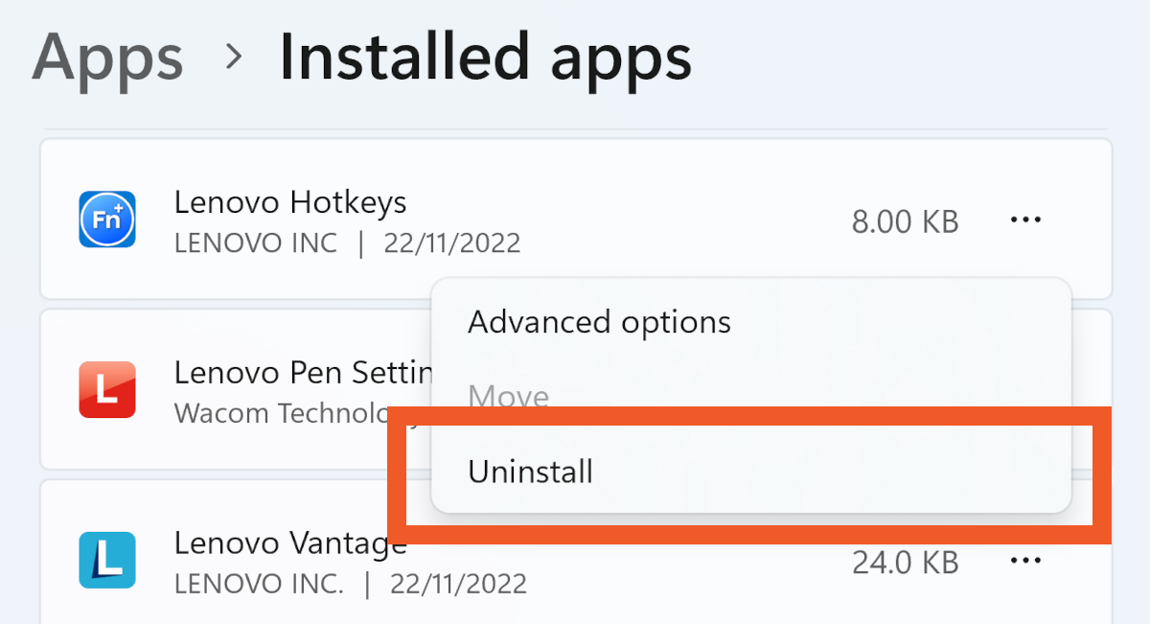Click the 24.0 KB size of Lenovo Vantage
The width and height of the screenshot is (1150, 624).
(x=905, y=563)
